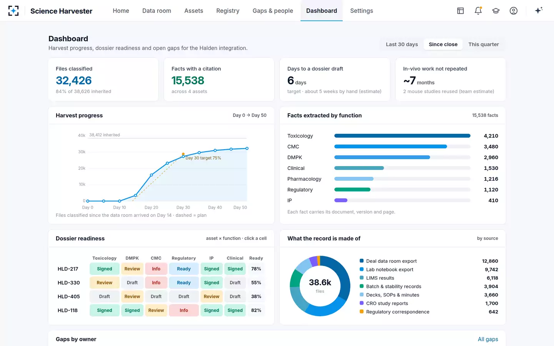Open the user profile icon
Image resolution: width=554 pixels, height=346 pixels.
[514, 11]
